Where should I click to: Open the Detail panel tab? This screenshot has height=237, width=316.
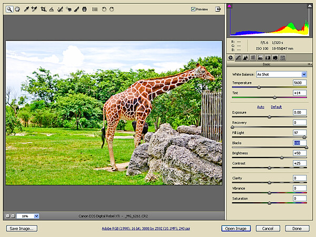coord(245,58)
